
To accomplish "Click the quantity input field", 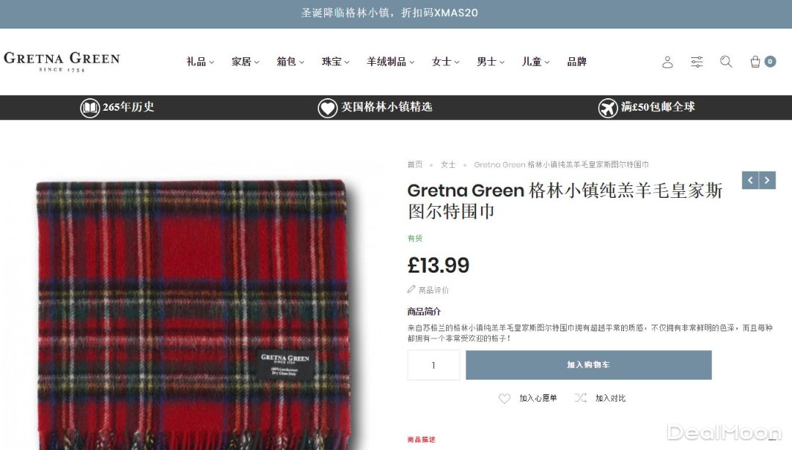I will [x=433, y=365].
